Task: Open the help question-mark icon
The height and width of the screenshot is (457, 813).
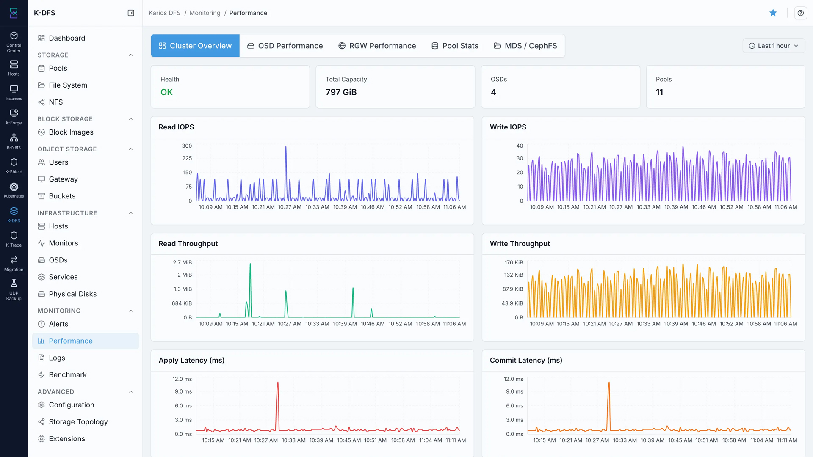Action: point(800,13)
